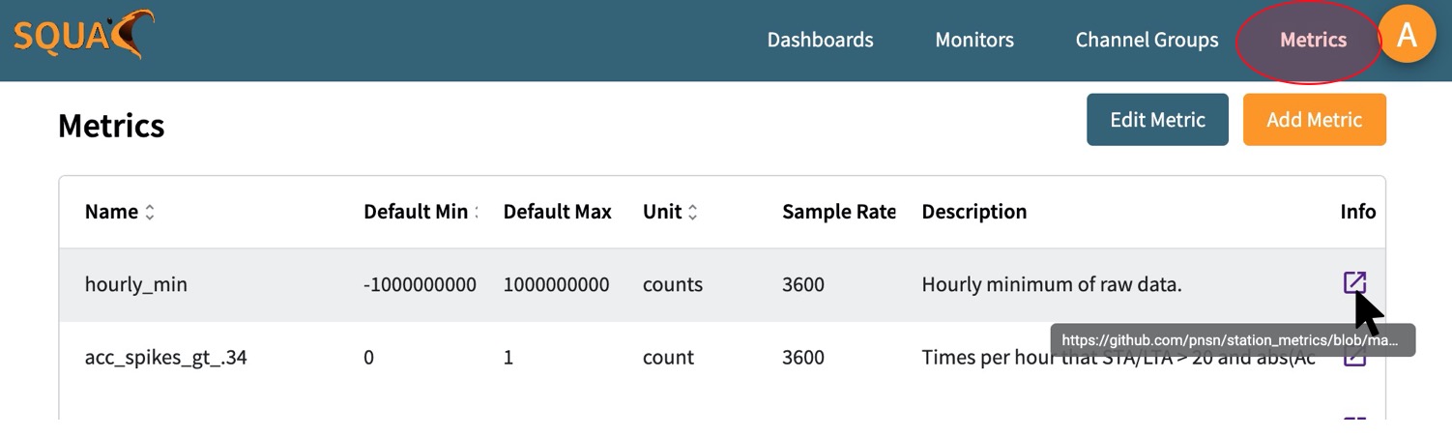Open the user avatar 'A' menu
The image size is (1452, 437).
[x=1407, y=36]
